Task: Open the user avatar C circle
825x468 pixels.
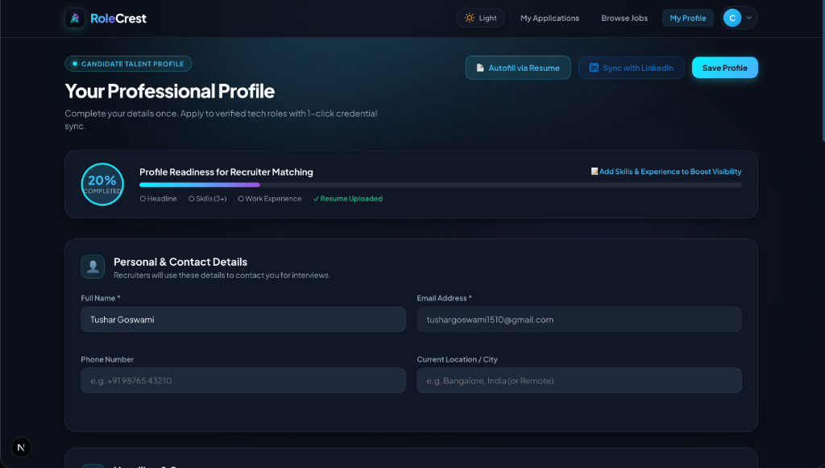Action: 732,18
